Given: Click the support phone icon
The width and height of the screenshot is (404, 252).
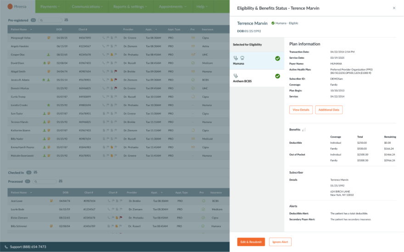Looking at the screenshot, I should point(6,247).
